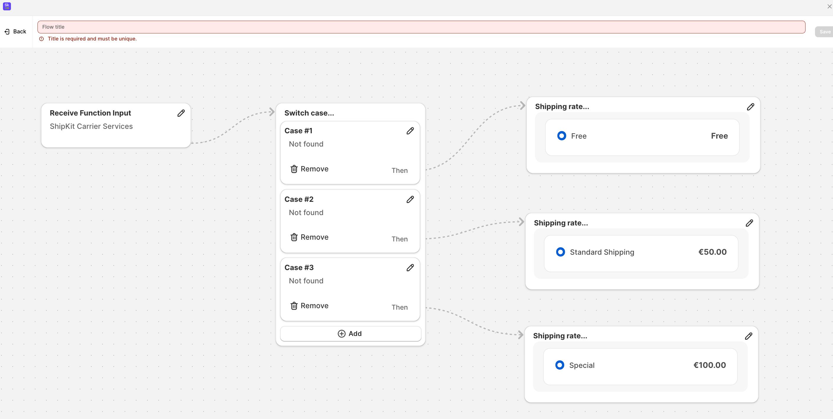Click pencil icon on Case #2
This screenshot has height=419, width=833.
tap(410, 199)
